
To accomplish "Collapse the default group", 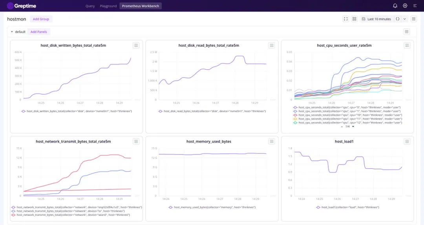I will (x=12, y=32).
